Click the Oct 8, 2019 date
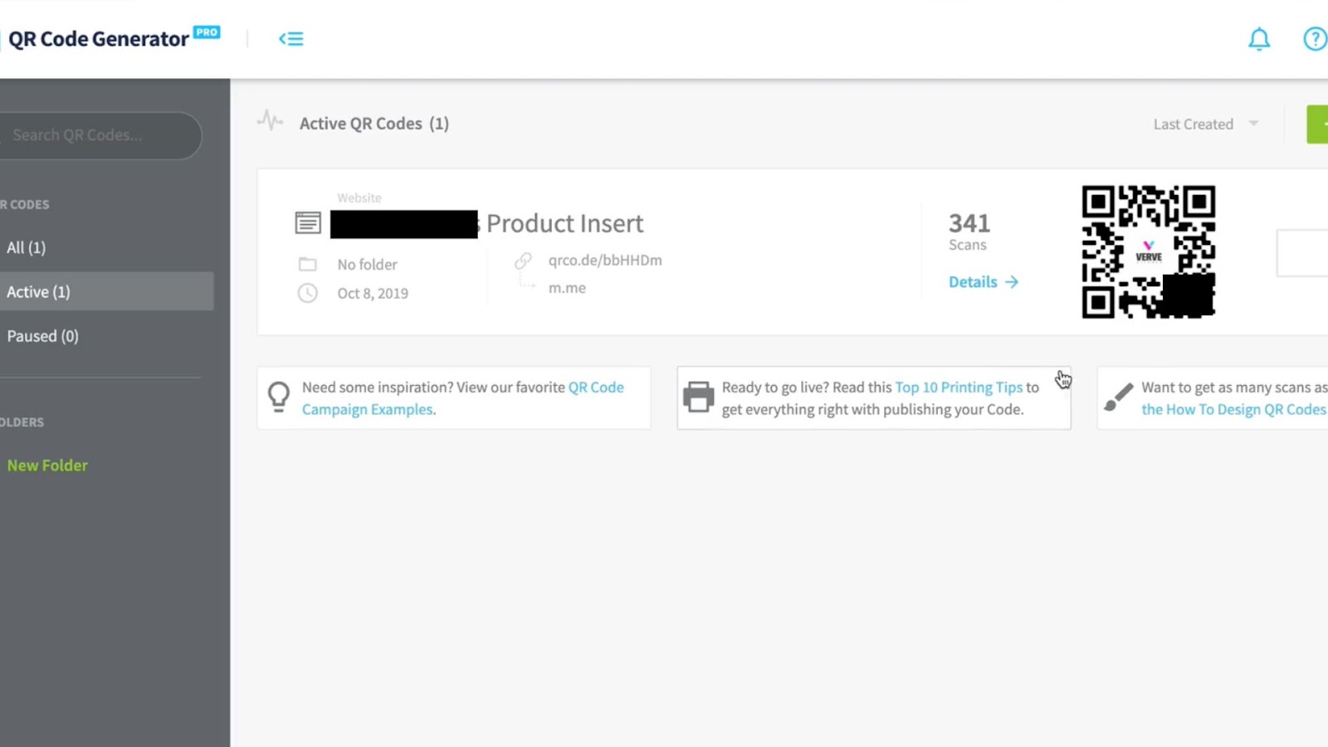The height and width of the screenshot is (747, 1328). [373, 294]
